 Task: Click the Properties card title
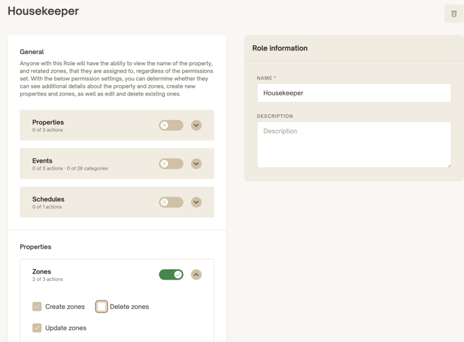coord(48,122)
